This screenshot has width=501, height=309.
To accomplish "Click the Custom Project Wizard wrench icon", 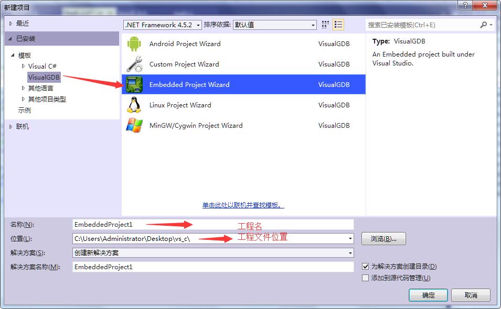I will pos(134,64).
